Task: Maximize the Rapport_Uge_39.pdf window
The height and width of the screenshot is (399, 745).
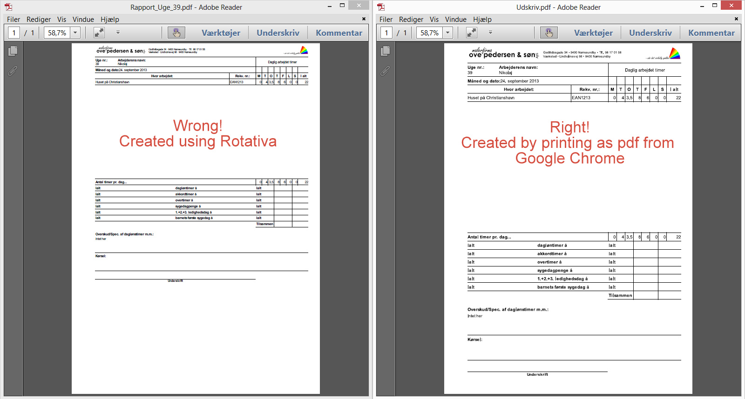Action: click(x=342, y=6)
